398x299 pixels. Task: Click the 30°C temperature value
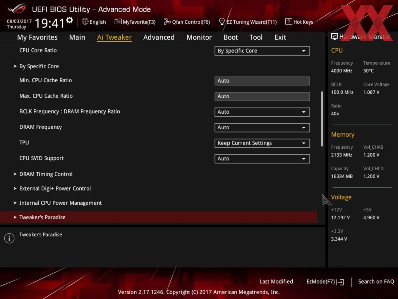pyautogui.click(x=368, y=71)
